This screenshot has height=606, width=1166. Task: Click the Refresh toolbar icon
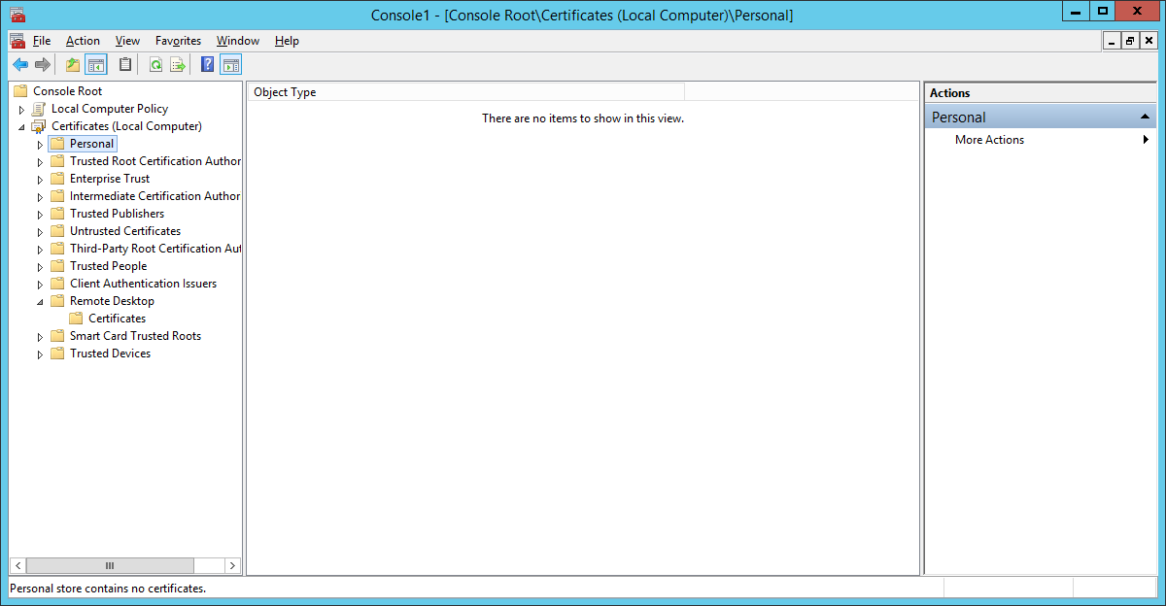[155, 65]
